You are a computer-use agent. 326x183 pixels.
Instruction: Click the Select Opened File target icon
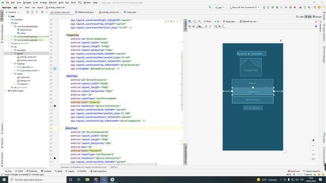pyautogui.click(x=28, y=12)
